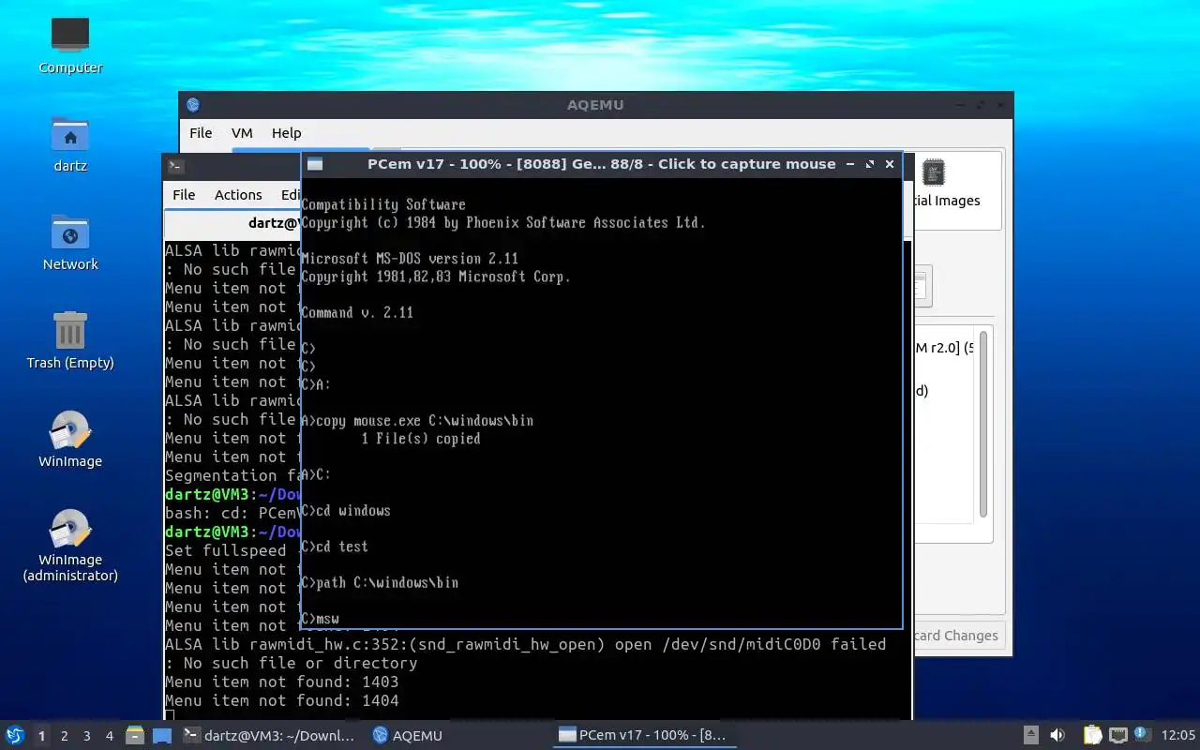Click inside the PCem emulator screen
Screen dimensions: 1200x750
coord(601,403)
